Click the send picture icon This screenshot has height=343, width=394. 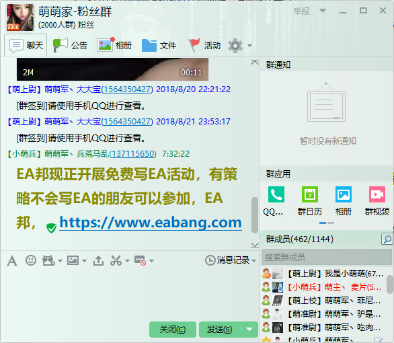(x=73, y=260)
